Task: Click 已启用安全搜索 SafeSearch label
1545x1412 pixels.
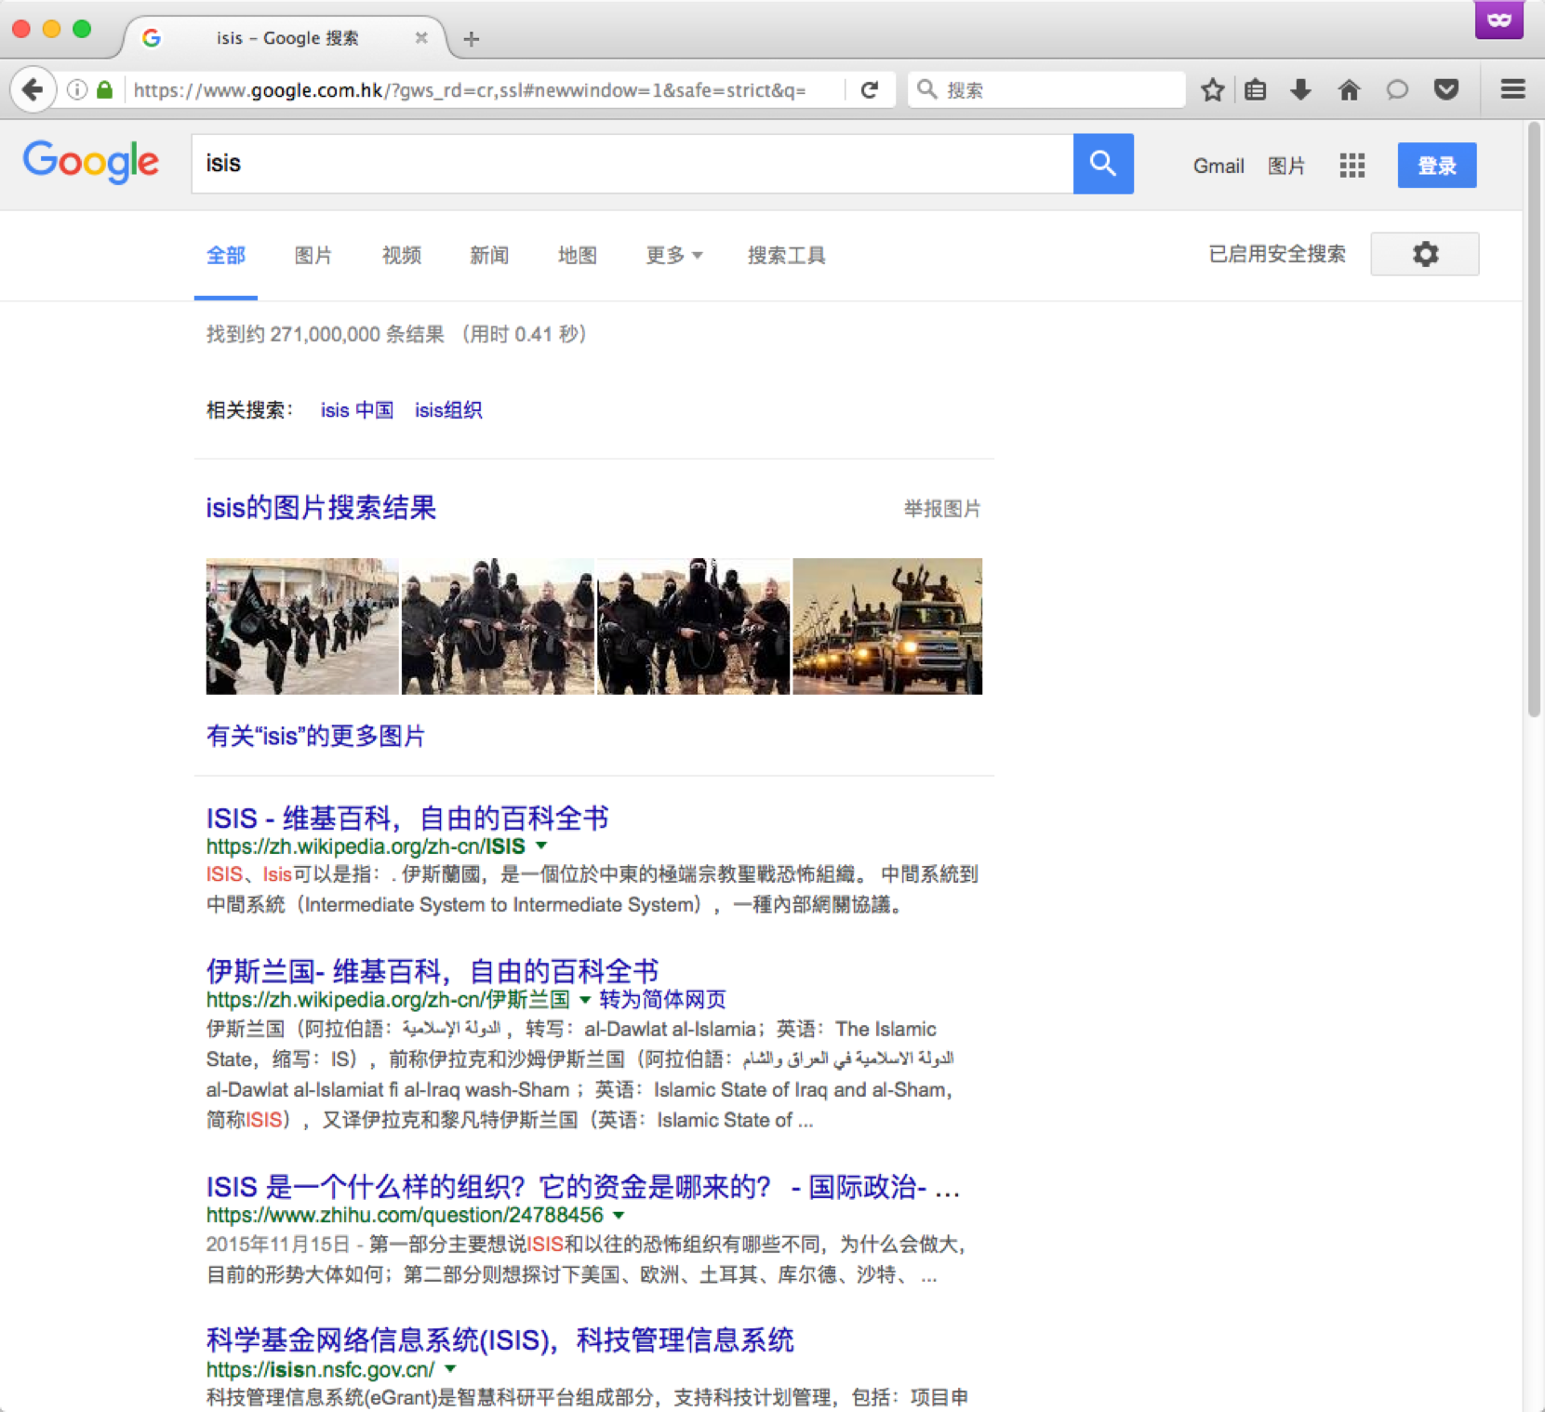Action: 1277,254
